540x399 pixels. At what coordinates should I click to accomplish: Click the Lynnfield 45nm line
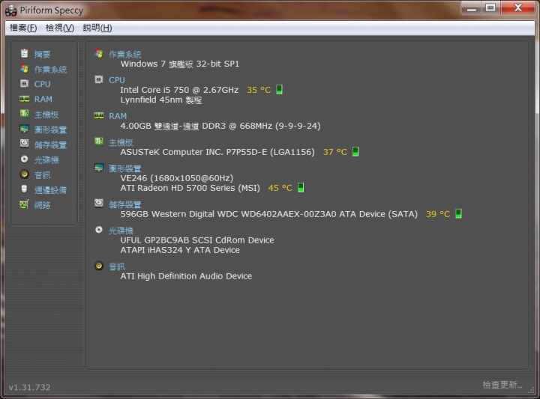click(160, 100)
